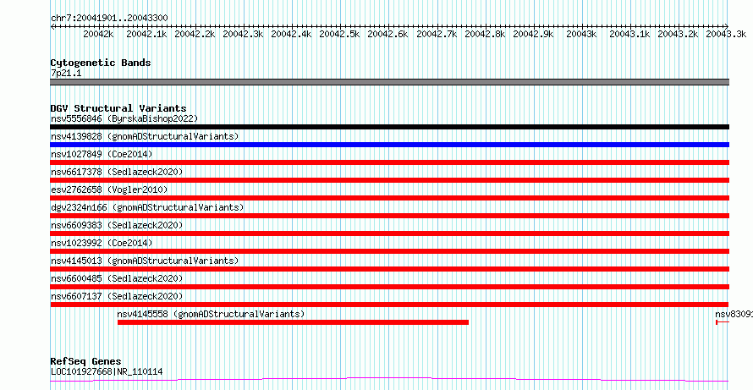
Task: Click the 20043.2k ruler tick label
Action: 678,34
